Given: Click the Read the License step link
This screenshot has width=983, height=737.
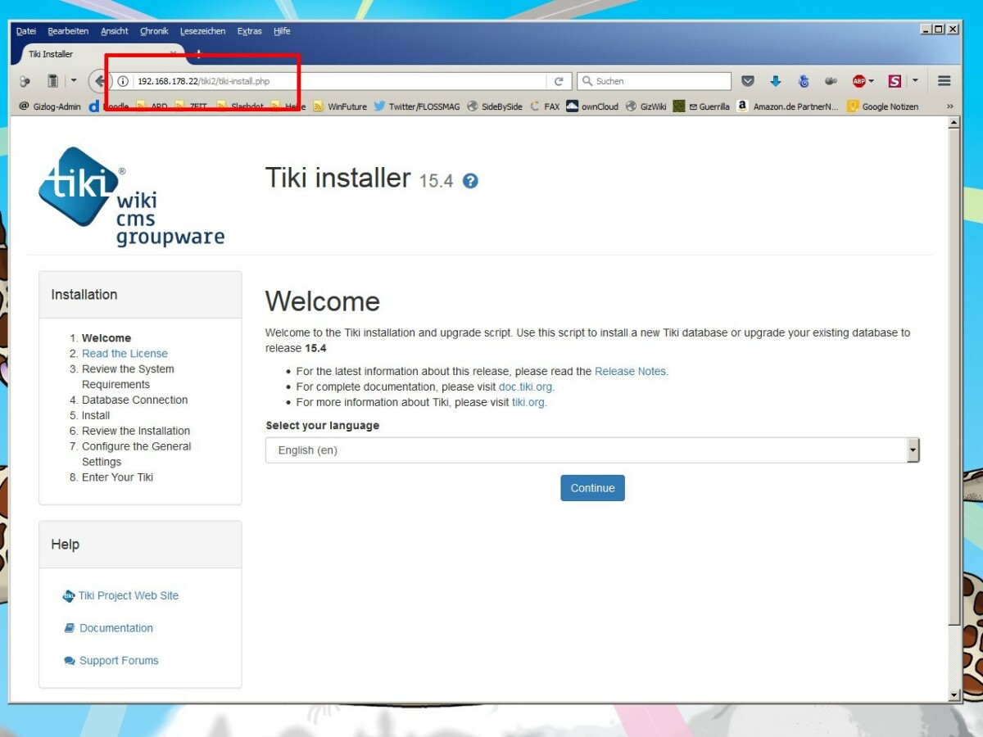Looking at the screenshot, I should point(125,354).
